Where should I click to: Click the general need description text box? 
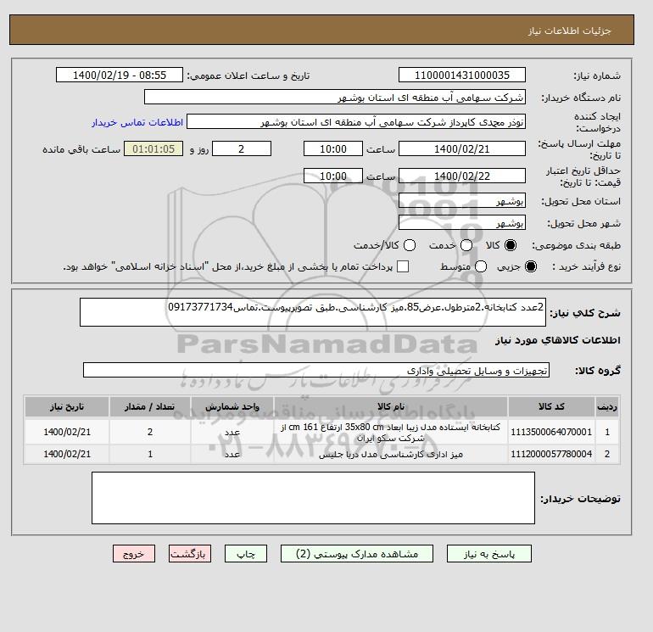tap(312, 312)
